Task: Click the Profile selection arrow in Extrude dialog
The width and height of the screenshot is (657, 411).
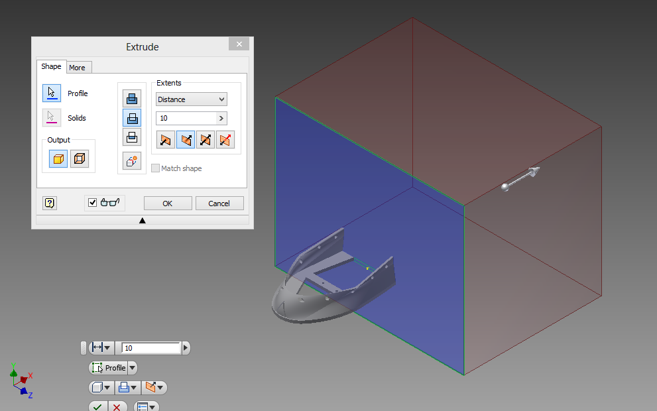Action: (52, 93)
